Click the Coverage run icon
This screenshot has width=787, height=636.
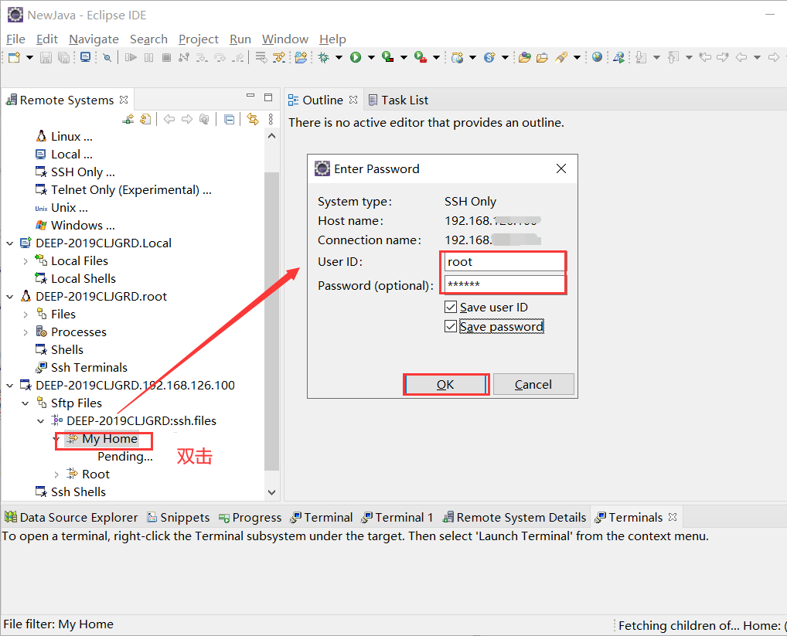coord(387,58)
